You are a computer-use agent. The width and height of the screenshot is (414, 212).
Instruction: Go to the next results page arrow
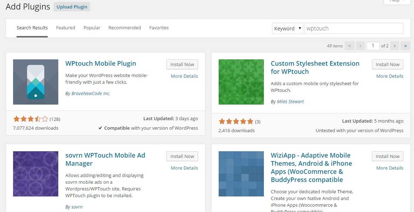tap(395, 46)
